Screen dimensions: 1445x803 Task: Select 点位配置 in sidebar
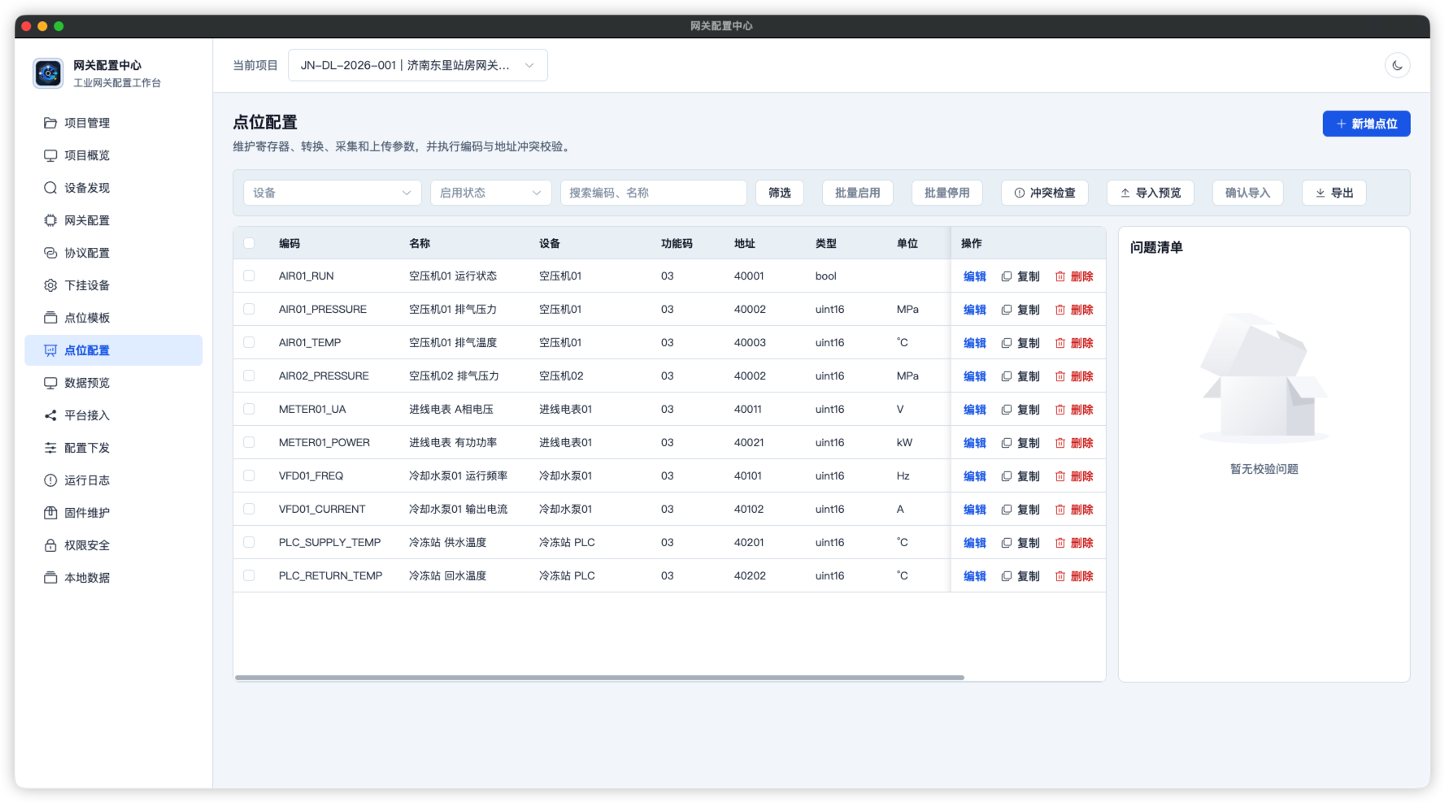[x=114, y=350]
